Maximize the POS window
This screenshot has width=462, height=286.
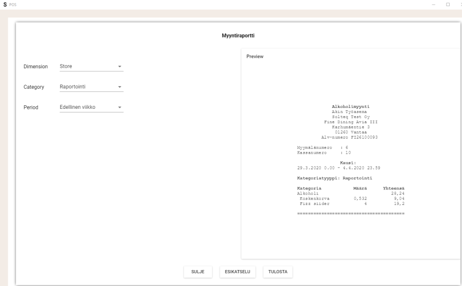click(448, 4)
